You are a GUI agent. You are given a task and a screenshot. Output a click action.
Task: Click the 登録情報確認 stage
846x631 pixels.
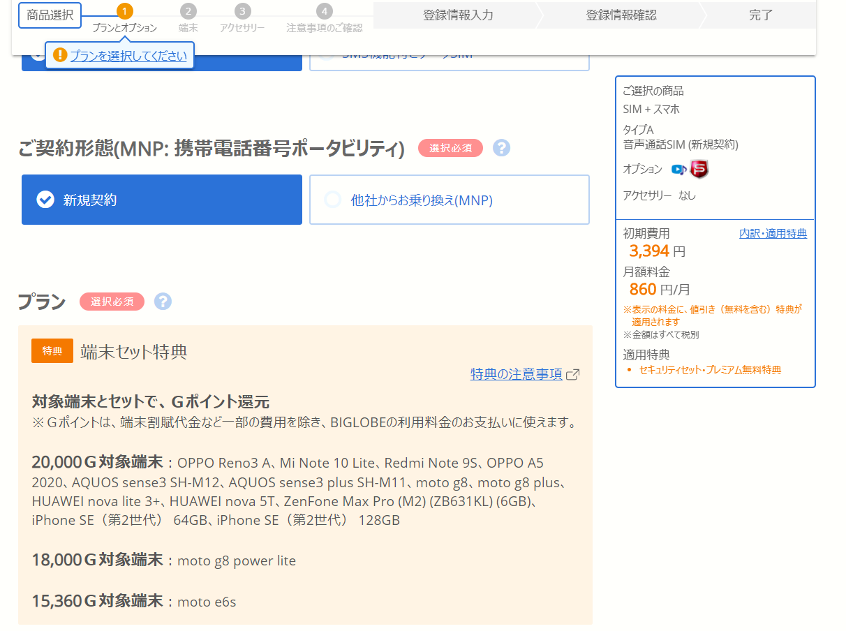(621, 15)
